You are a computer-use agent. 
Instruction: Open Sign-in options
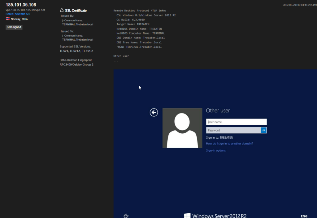click(216, 150)
